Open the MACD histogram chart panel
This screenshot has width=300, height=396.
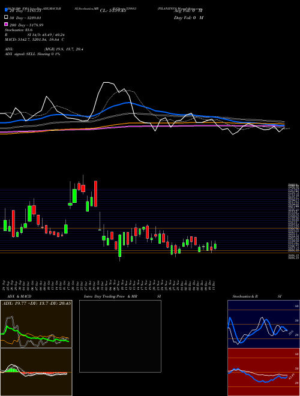click(36, 372)
